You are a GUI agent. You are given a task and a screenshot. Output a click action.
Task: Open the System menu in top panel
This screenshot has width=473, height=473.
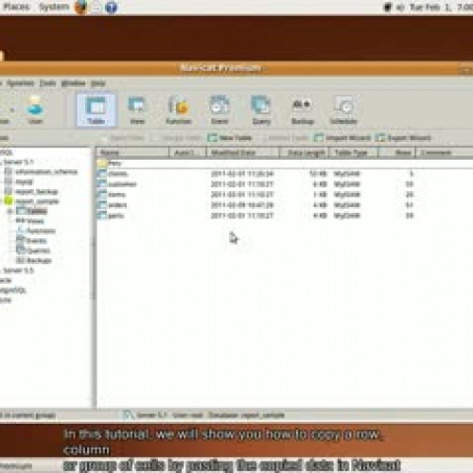[54, 7]
